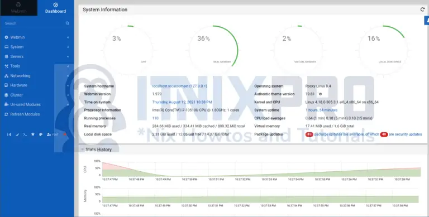Select the Dashboard tab
Viewport: 429px width, 217px height.
point(55,8)
